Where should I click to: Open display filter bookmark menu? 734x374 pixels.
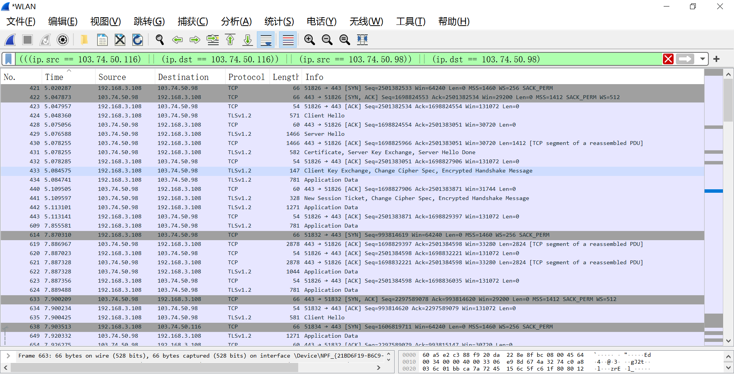[8, 59]
